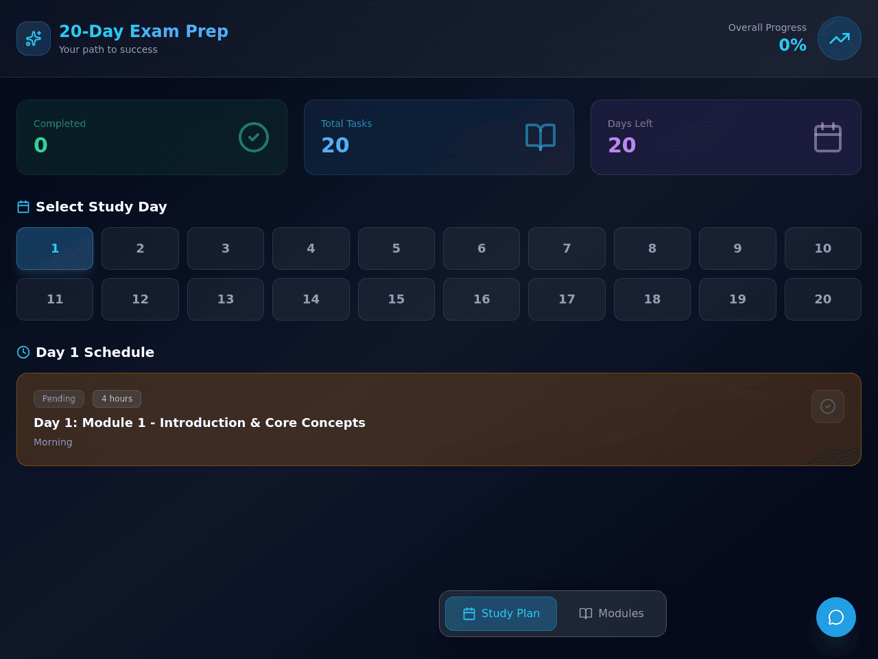
Task: Select study day 5
Action: [x=396, y=248]
